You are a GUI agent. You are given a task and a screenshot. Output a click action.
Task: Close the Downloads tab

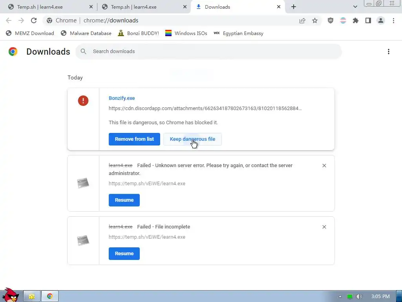coord(279,7)
